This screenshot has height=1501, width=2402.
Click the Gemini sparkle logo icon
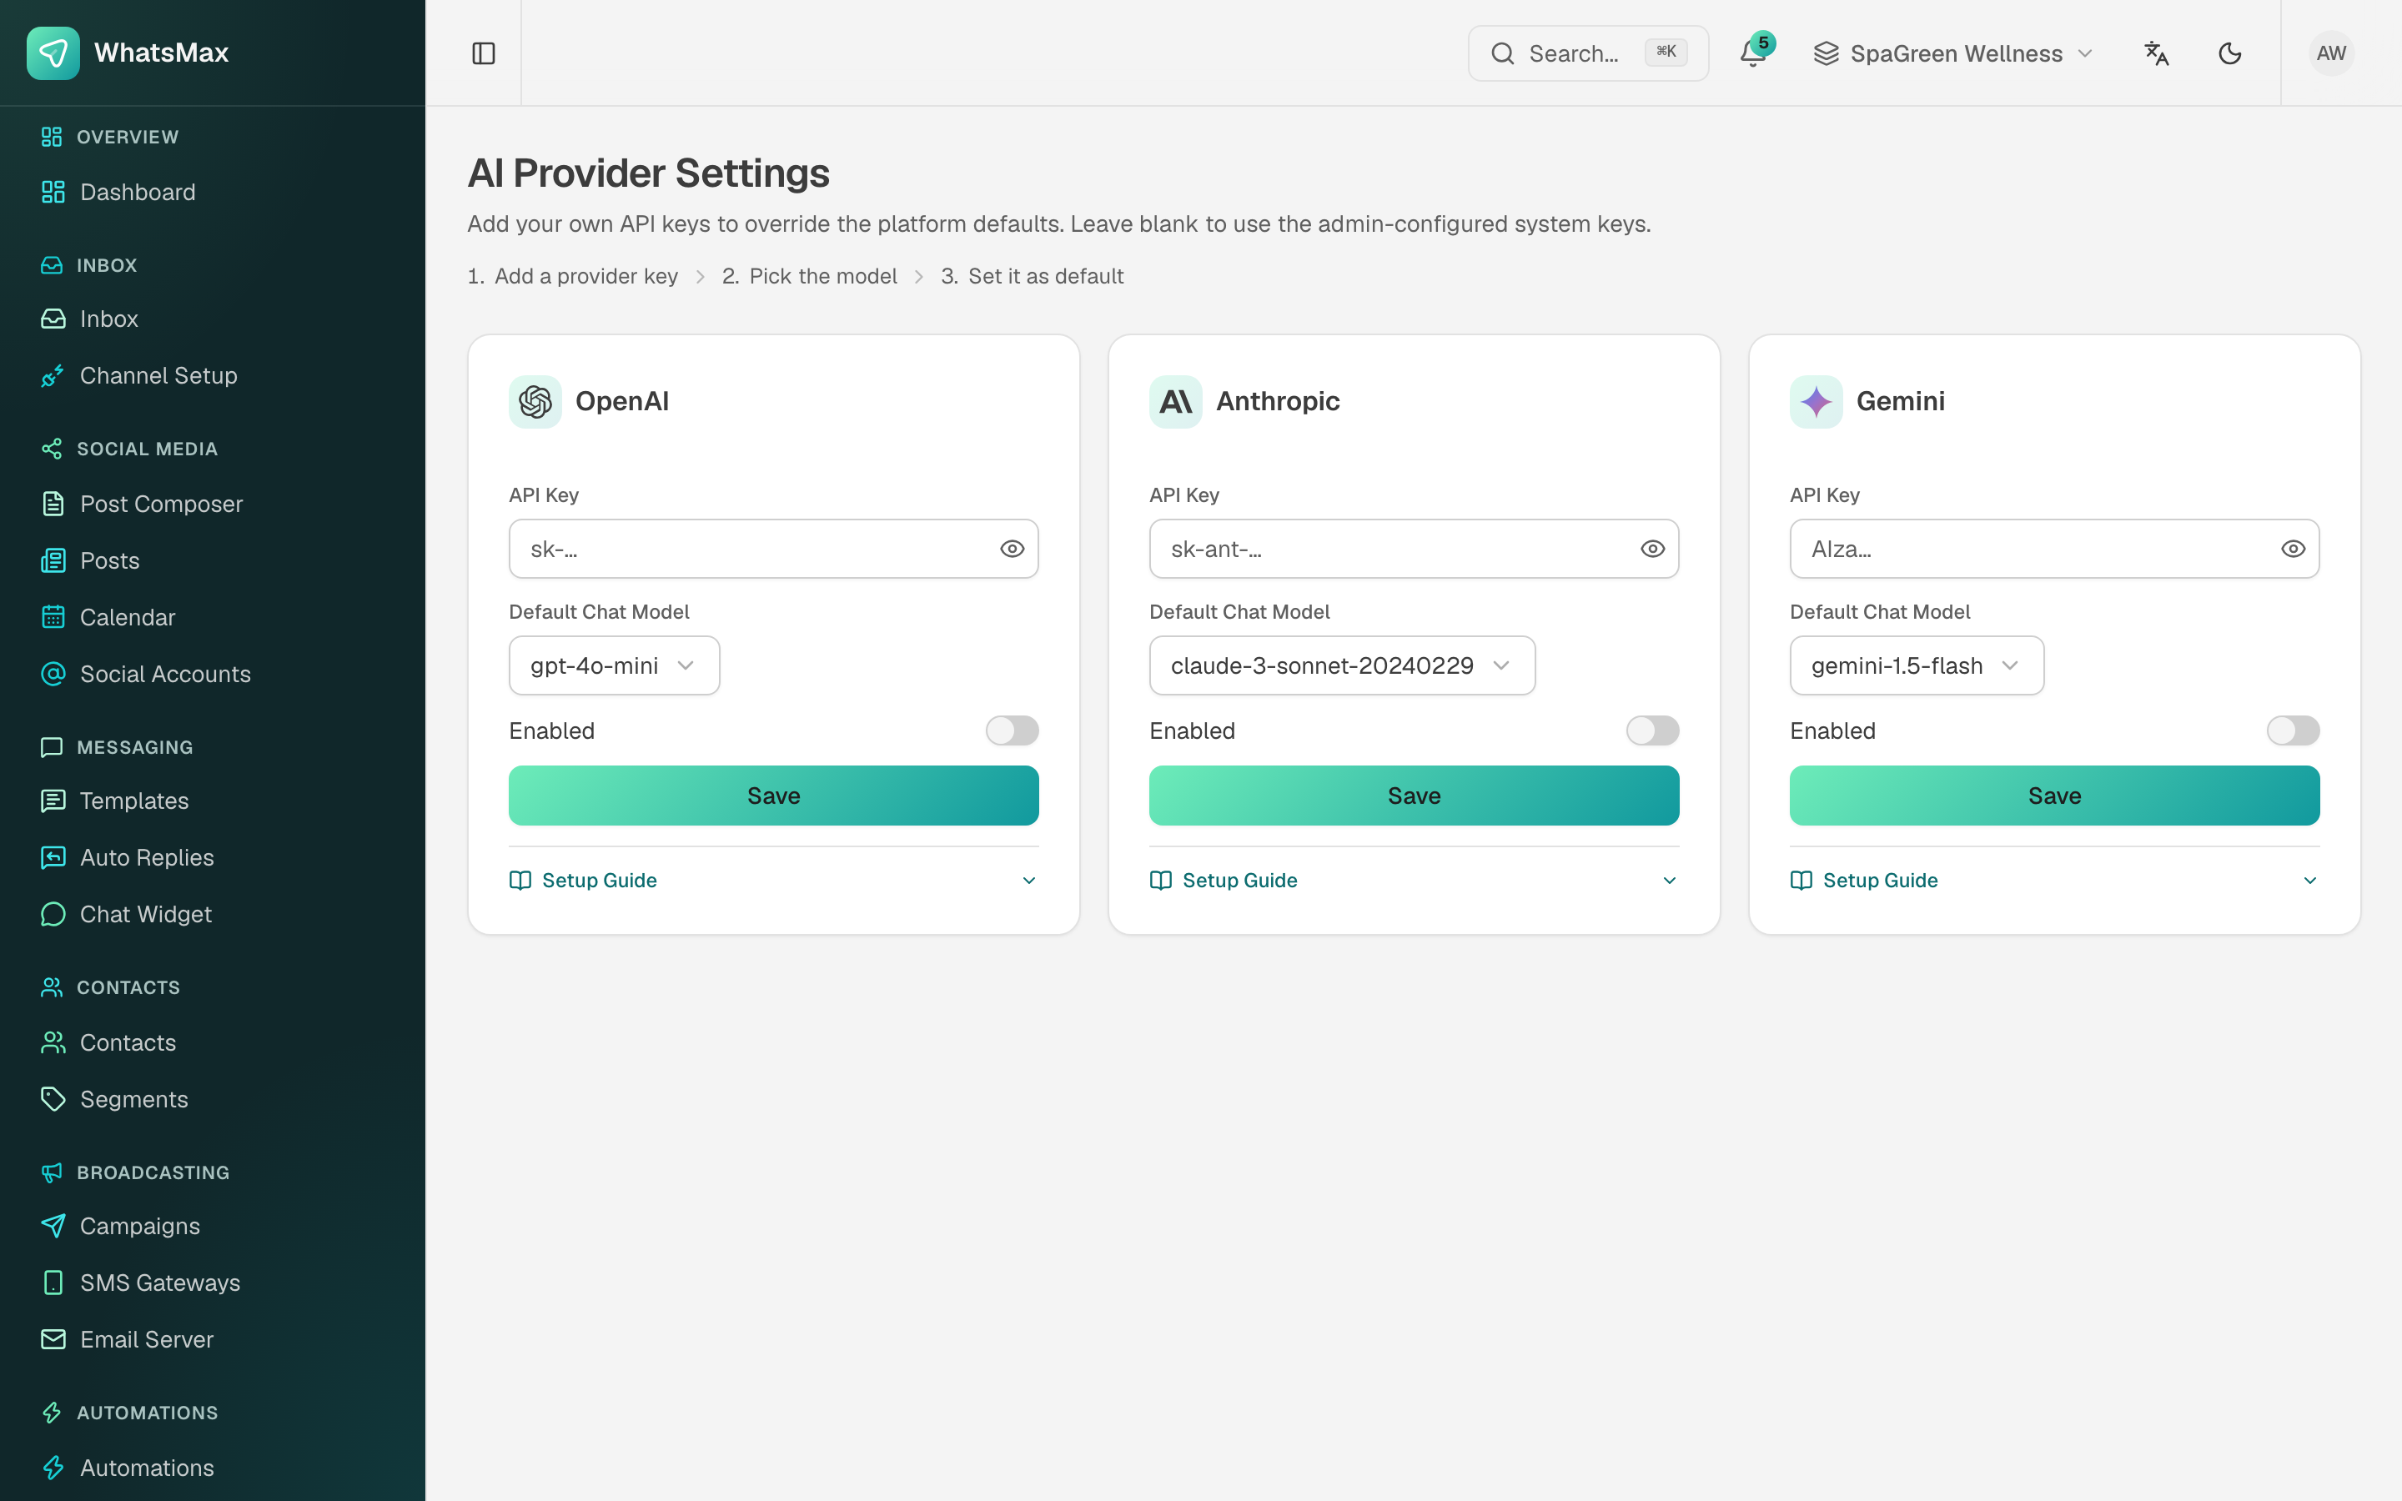tap(1816, 402)
